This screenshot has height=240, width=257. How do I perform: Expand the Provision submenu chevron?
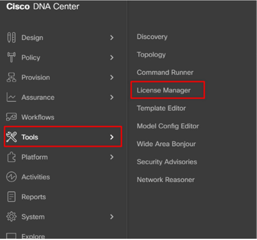(112, 77)
